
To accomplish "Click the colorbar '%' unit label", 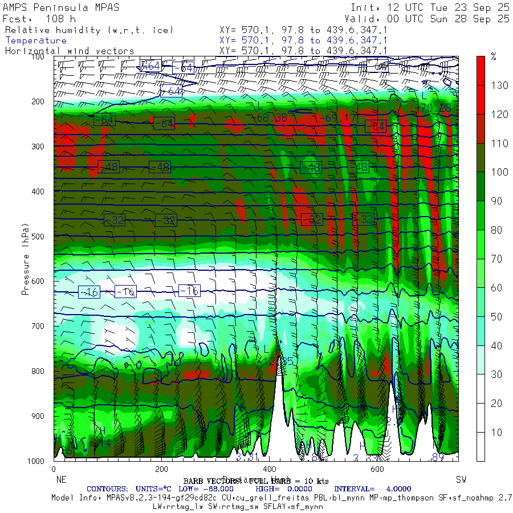I will [494, 56].
